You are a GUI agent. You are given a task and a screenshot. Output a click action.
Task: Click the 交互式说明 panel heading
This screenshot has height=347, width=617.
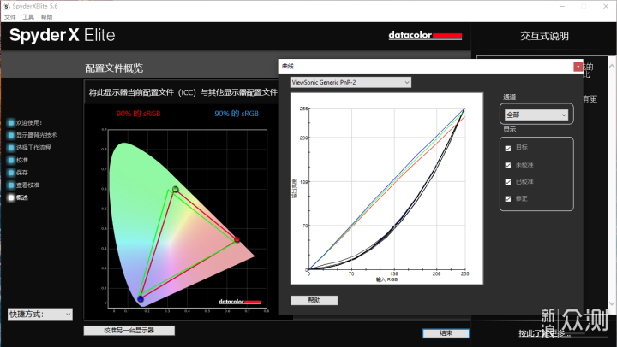545,36
